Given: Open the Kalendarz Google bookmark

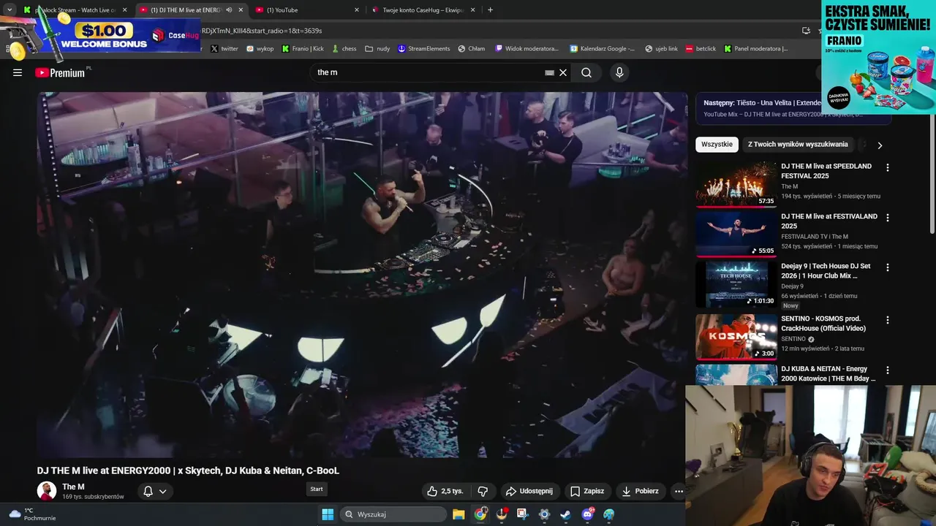Looking at the screenshot, I should 602,49.
